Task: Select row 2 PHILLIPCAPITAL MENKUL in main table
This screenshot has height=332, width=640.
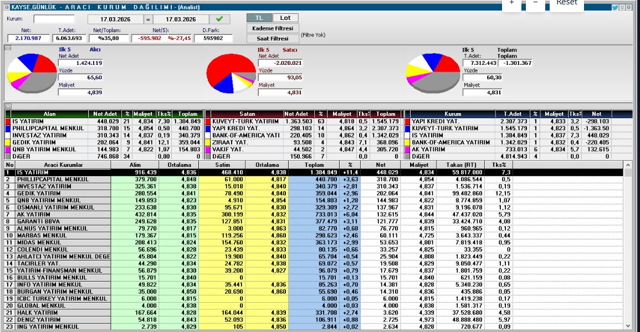Action: 314,179
